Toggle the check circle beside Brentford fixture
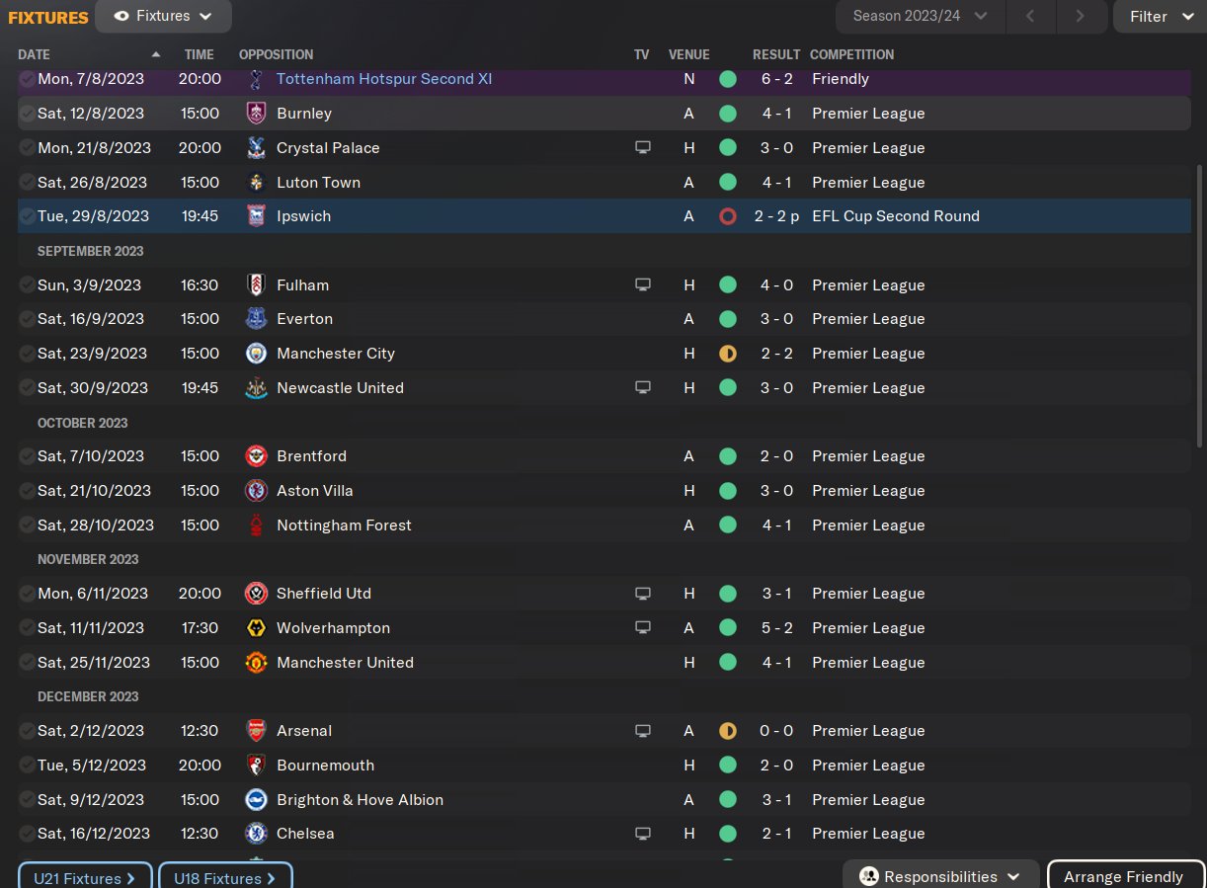This screenshot has width=1207, height=888. [x=27, y=456]
